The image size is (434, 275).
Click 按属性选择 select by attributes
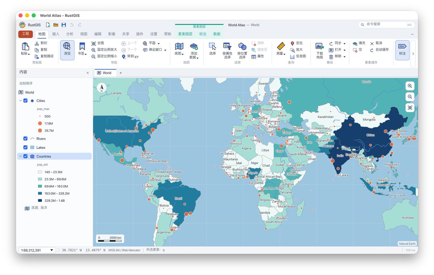click(x=227, y=50)
